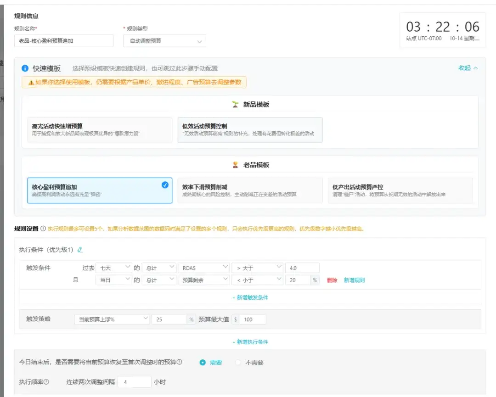Viewport: 496px width, 397px height.
Task: Select the 效率下滑预算削减 template
Action: click(x=250, y=190)
